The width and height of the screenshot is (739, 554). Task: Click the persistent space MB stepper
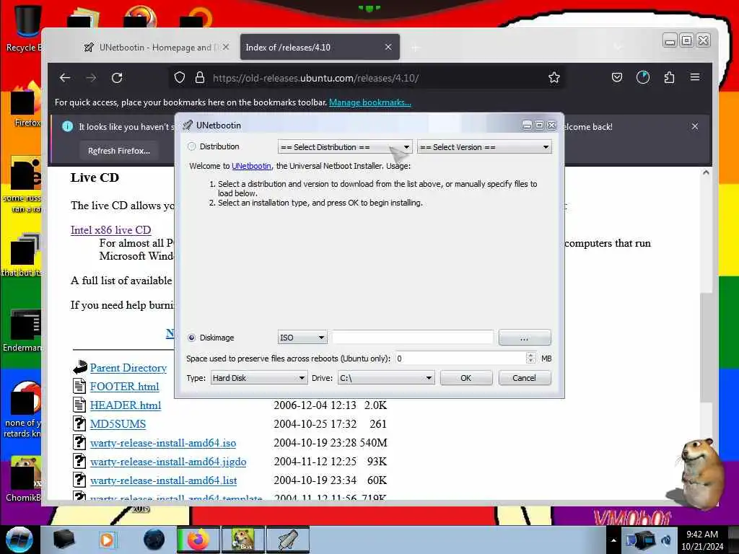pos(530,359)
